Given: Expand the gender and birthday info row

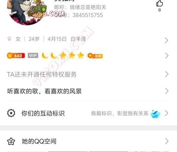Looking at the screenshot, I should [88, 39].
